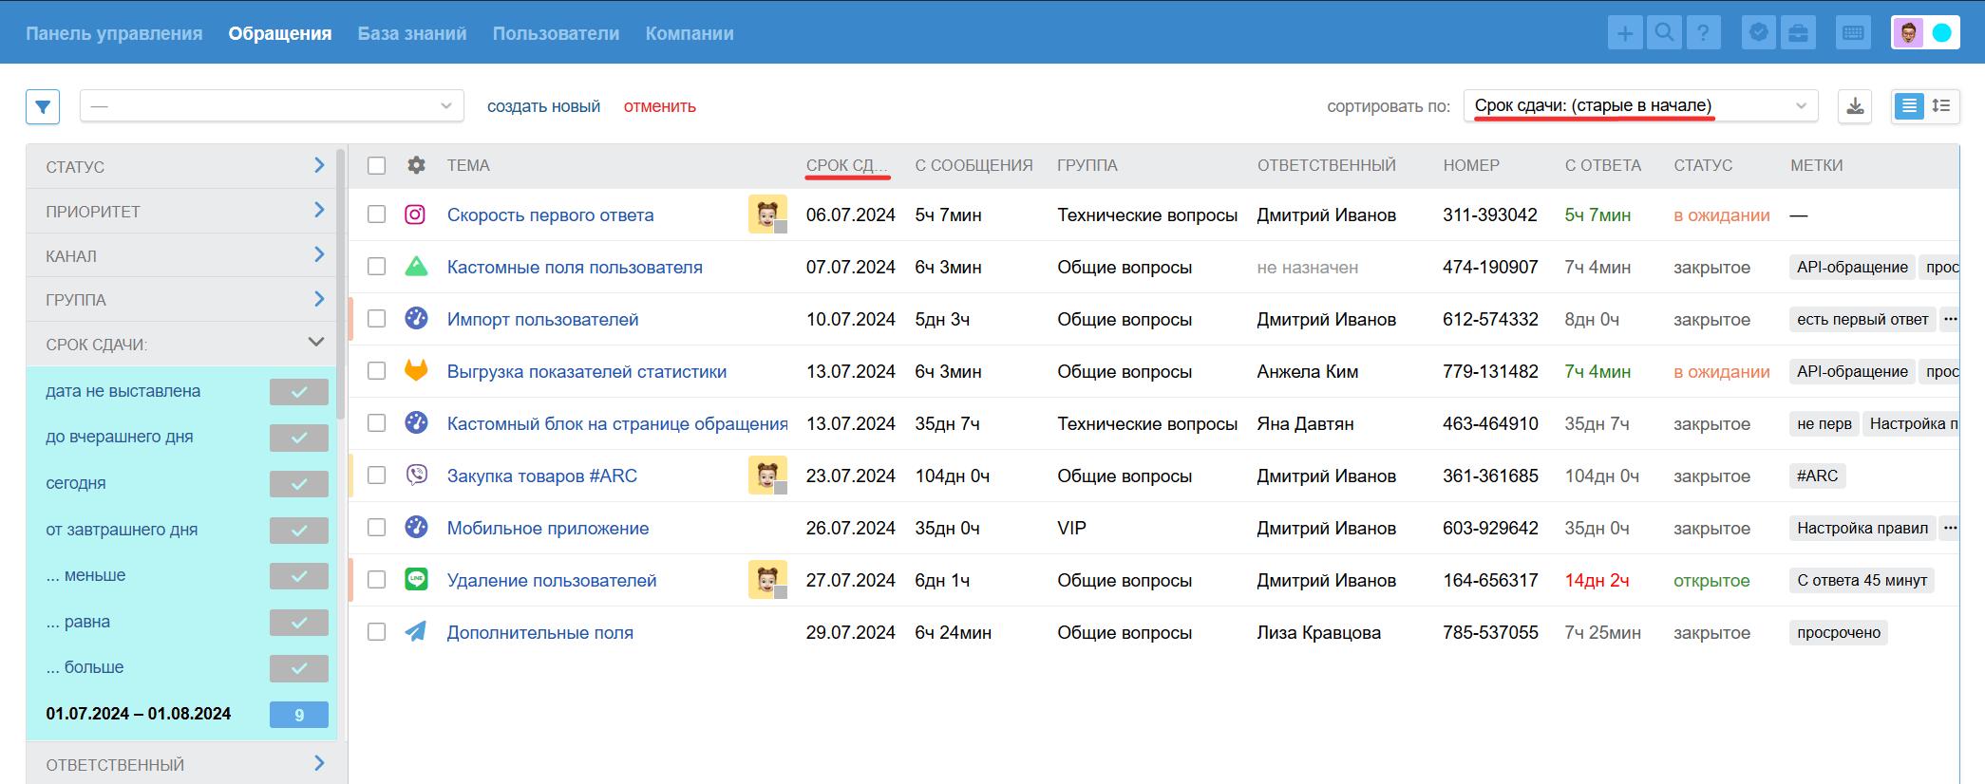This screenshot has height=784, width=1985.
Task: Check the Импорт пользователей row checkbox
Action: pos(377,319)
